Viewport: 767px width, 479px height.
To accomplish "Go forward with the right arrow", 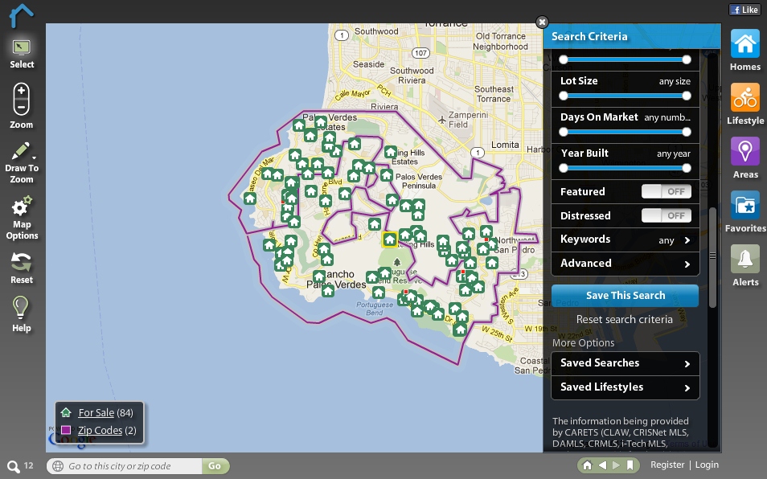I will tap(617, 465).
